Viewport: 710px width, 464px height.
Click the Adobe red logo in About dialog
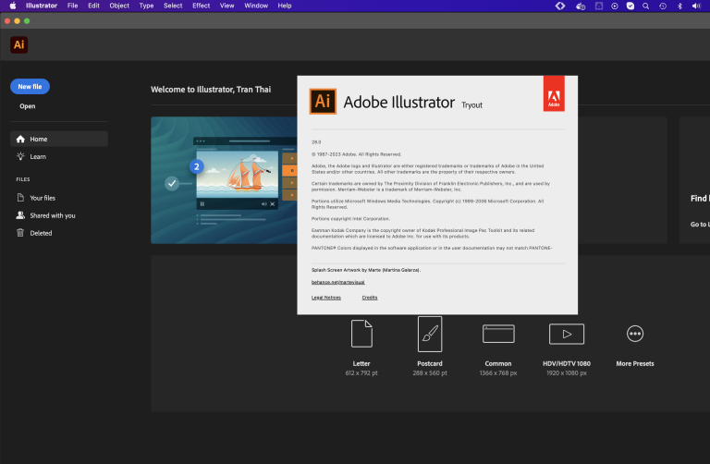pos(554,93)
